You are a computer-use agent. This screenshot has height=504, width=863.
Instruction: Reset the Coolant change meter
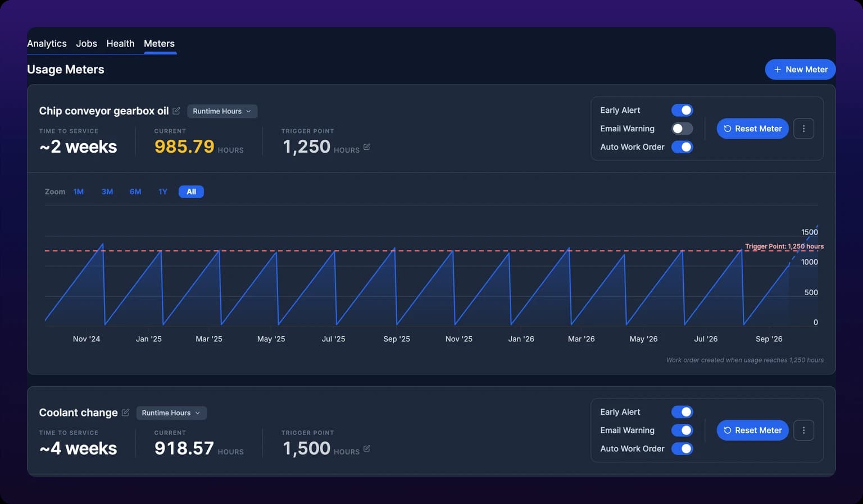click(x=753, y=430)
